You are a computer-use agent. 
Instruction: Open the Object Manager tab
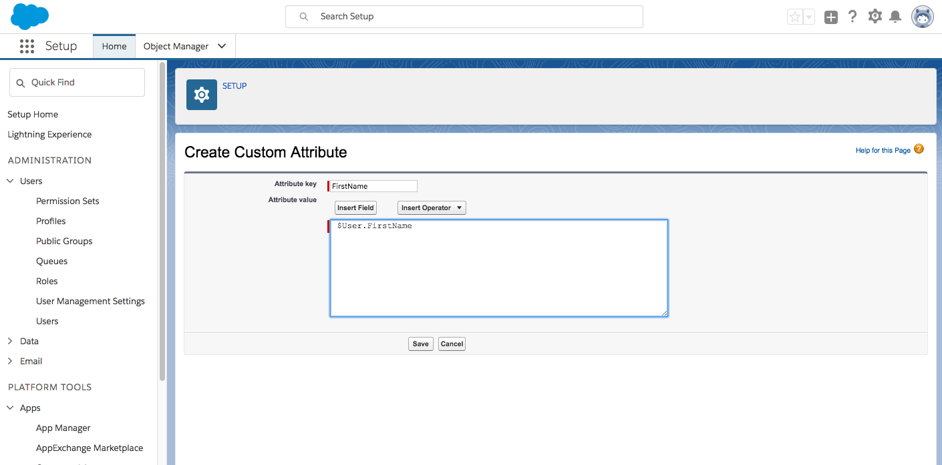176,46
